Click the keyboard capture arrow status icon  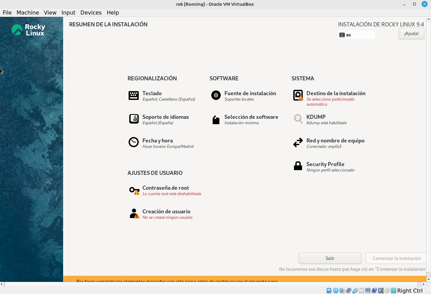393,291
